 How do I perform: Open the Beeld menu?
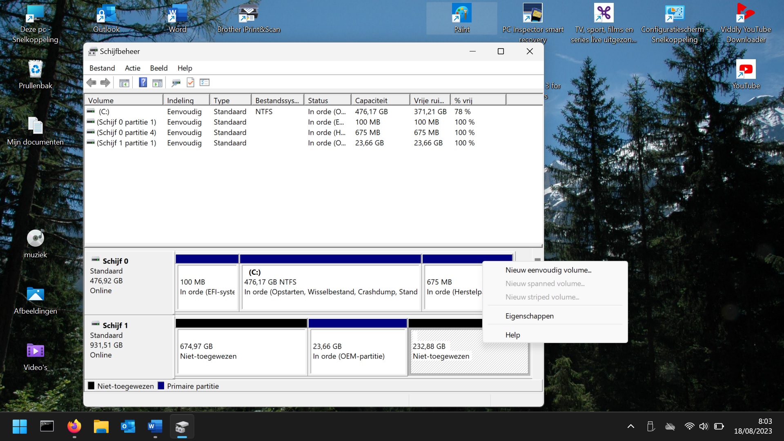pyautogui.click(x=158, y=68)
